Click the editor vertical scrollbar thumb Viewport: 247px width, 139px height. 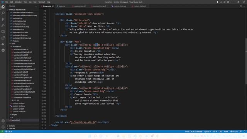coord(246,61)
